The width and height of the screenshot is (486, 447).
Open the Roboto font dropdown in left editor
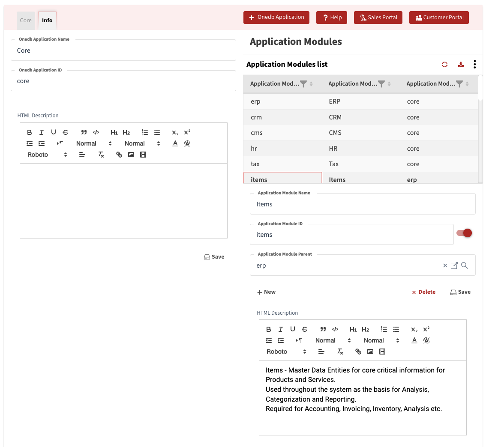coord(47,155)
